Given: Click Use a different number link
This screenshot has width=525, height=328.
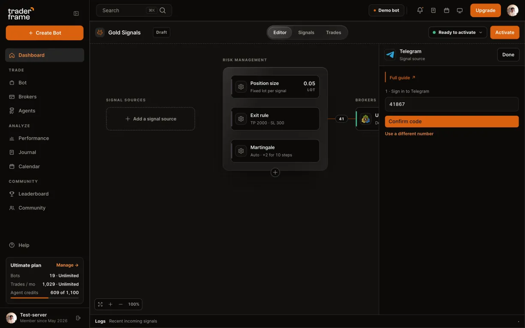Looking at the screenshot, I should coord(409,134).
